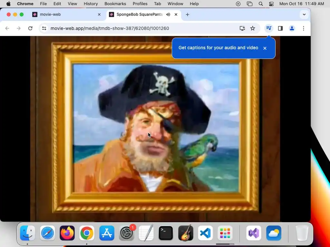Open the Trash from the dock

[302, 233]
